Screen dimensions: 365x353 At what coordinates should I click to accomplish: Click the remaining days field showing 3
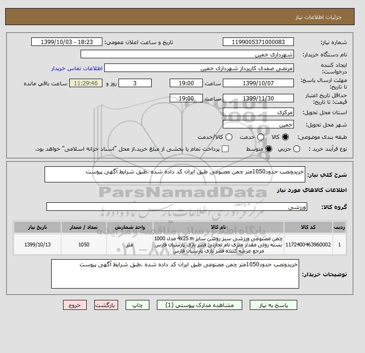click(135, 83)
